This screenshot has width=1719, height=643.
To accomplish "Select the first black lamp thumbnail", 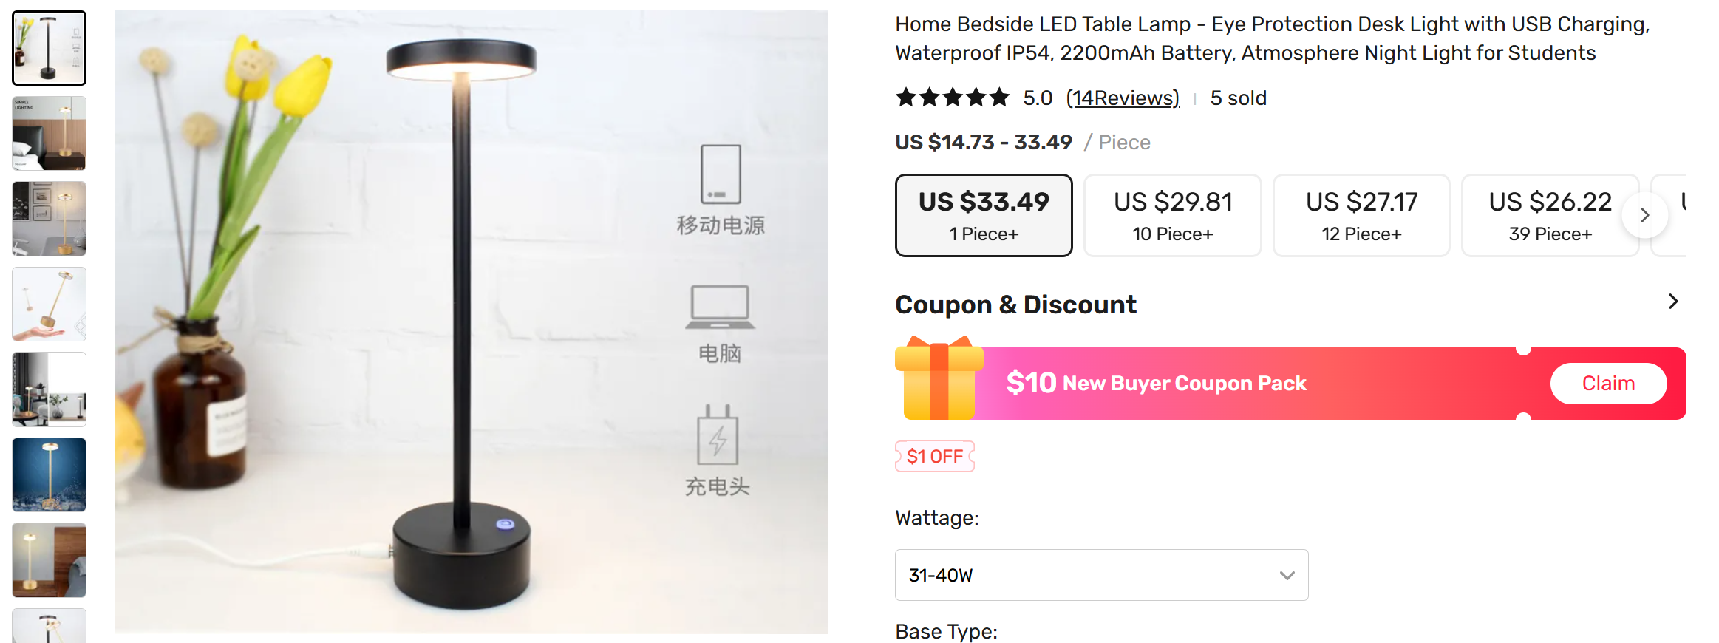I will tap(50, 48).
